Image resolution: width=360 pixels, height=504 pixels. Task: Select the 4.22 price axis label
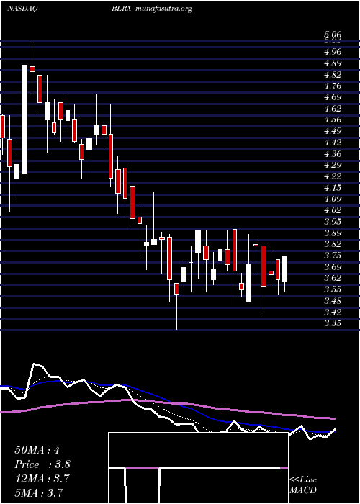pyautogui.click(x=332, y=176)
